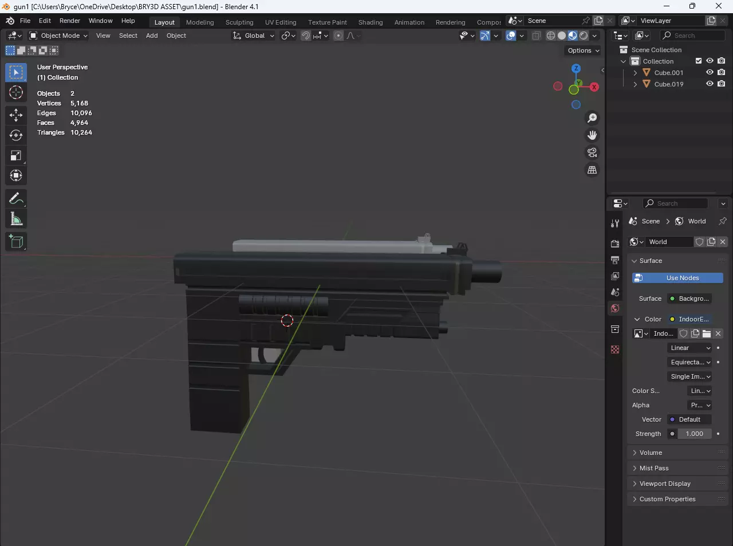Toggle show overlays button
Screen dimensions: 733x546
[x=511, y=36]
